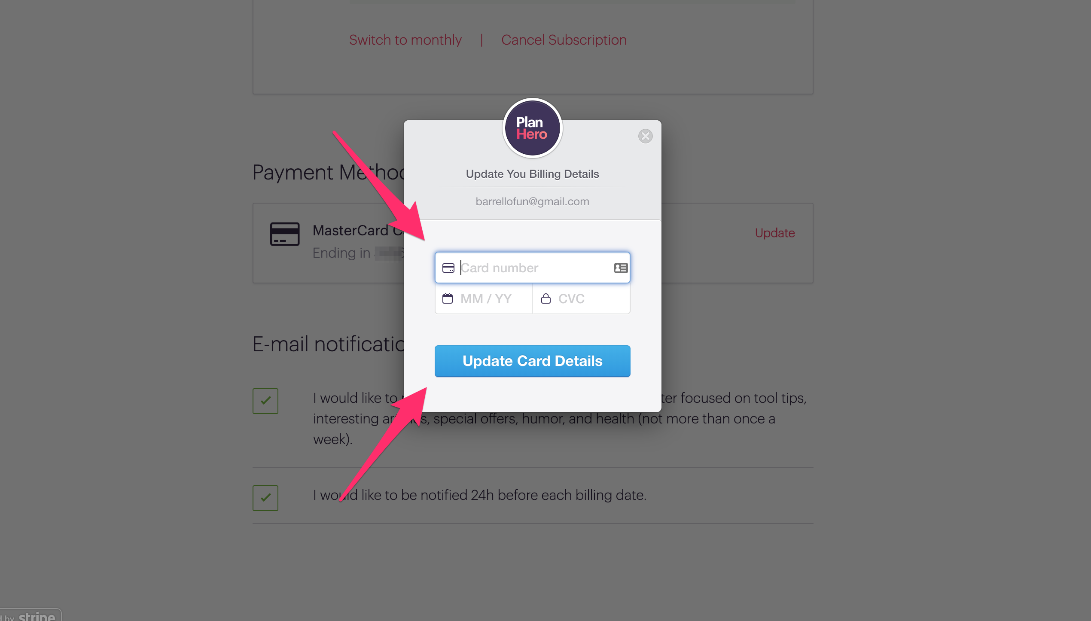Image resolution: width=1091 pixels, height=621 pixels.
Task: Click the Update Card Details button
Action: coord(532,361)
